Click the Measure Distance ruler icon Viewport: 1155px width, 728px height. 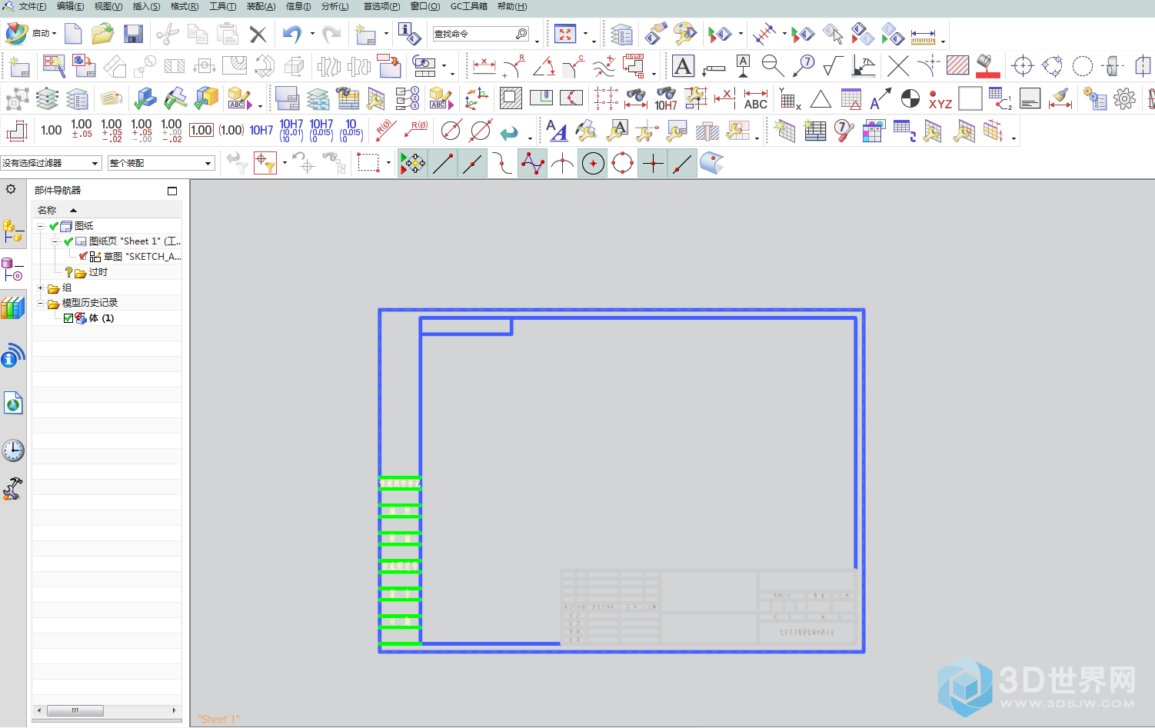(x=923, y=35)
